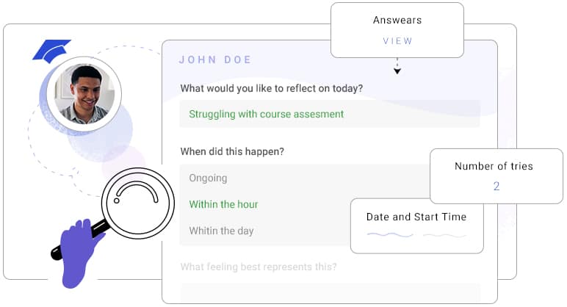Click the faded "What feeling best represents this?" question
Screen dimensions: 567x307
tap(258, 266)
